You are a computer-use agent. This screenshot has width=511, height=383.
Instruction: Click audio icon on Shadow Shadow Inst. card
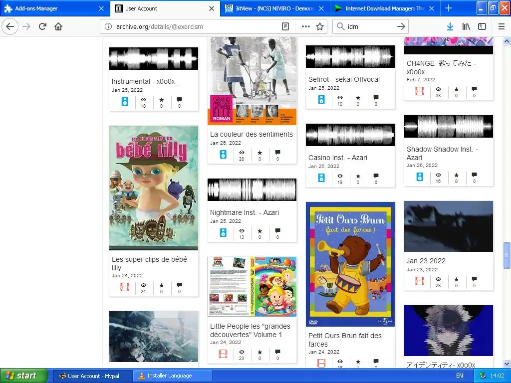coord(420,177)
